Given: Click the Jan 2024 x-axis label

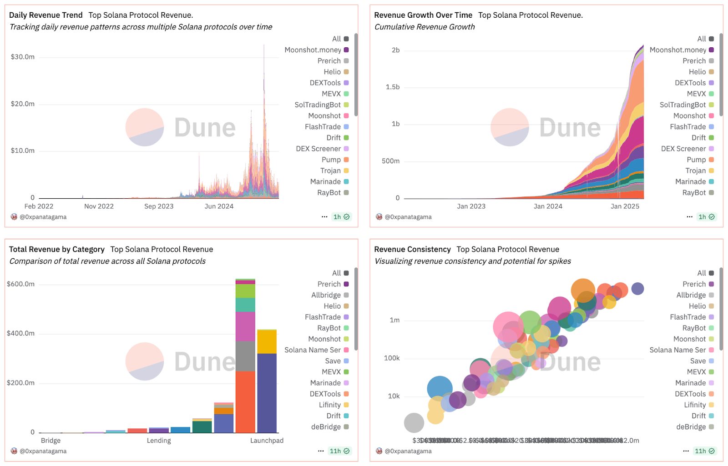Looking at the screenshot, I should pyautogui.click(x=548, y=206).
